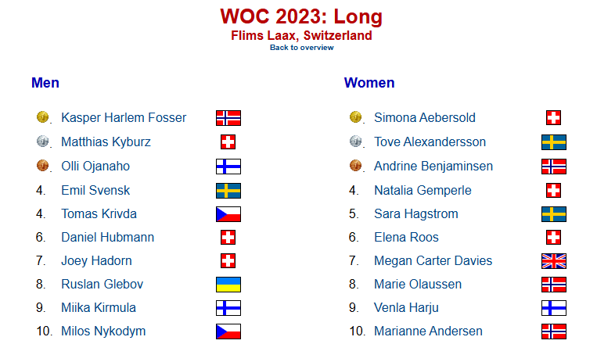
Task: Go back via the Back to overview link
Action: [301, 48]
